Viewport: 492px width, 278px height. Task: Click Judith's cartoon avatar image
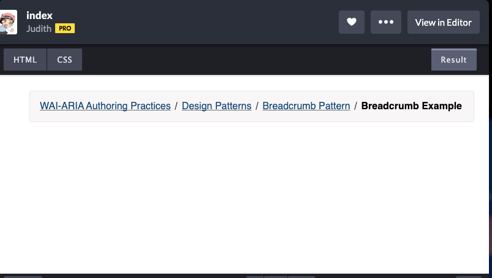pos(8,22)
